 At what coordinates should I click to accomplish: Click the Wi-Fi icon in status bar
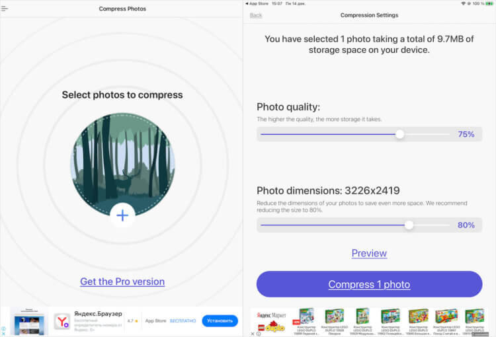point(463,3)
